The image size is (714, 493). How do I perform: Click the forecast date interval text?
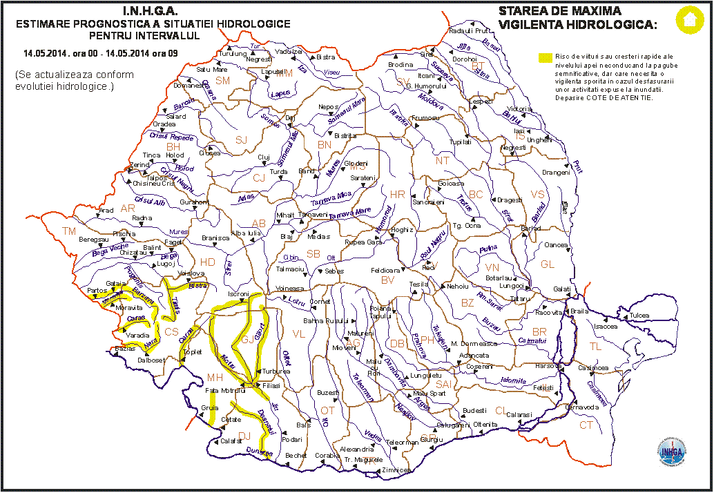(x=101, y=52)
